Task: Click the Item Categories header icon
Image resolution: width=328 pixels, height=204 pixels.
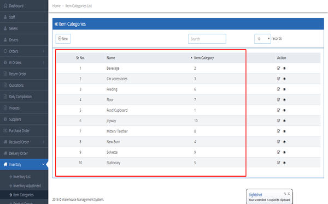Action: tap(56, 24)
